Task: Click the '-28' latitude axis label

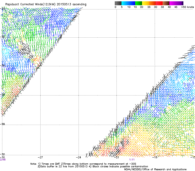Action: (3, 124)
